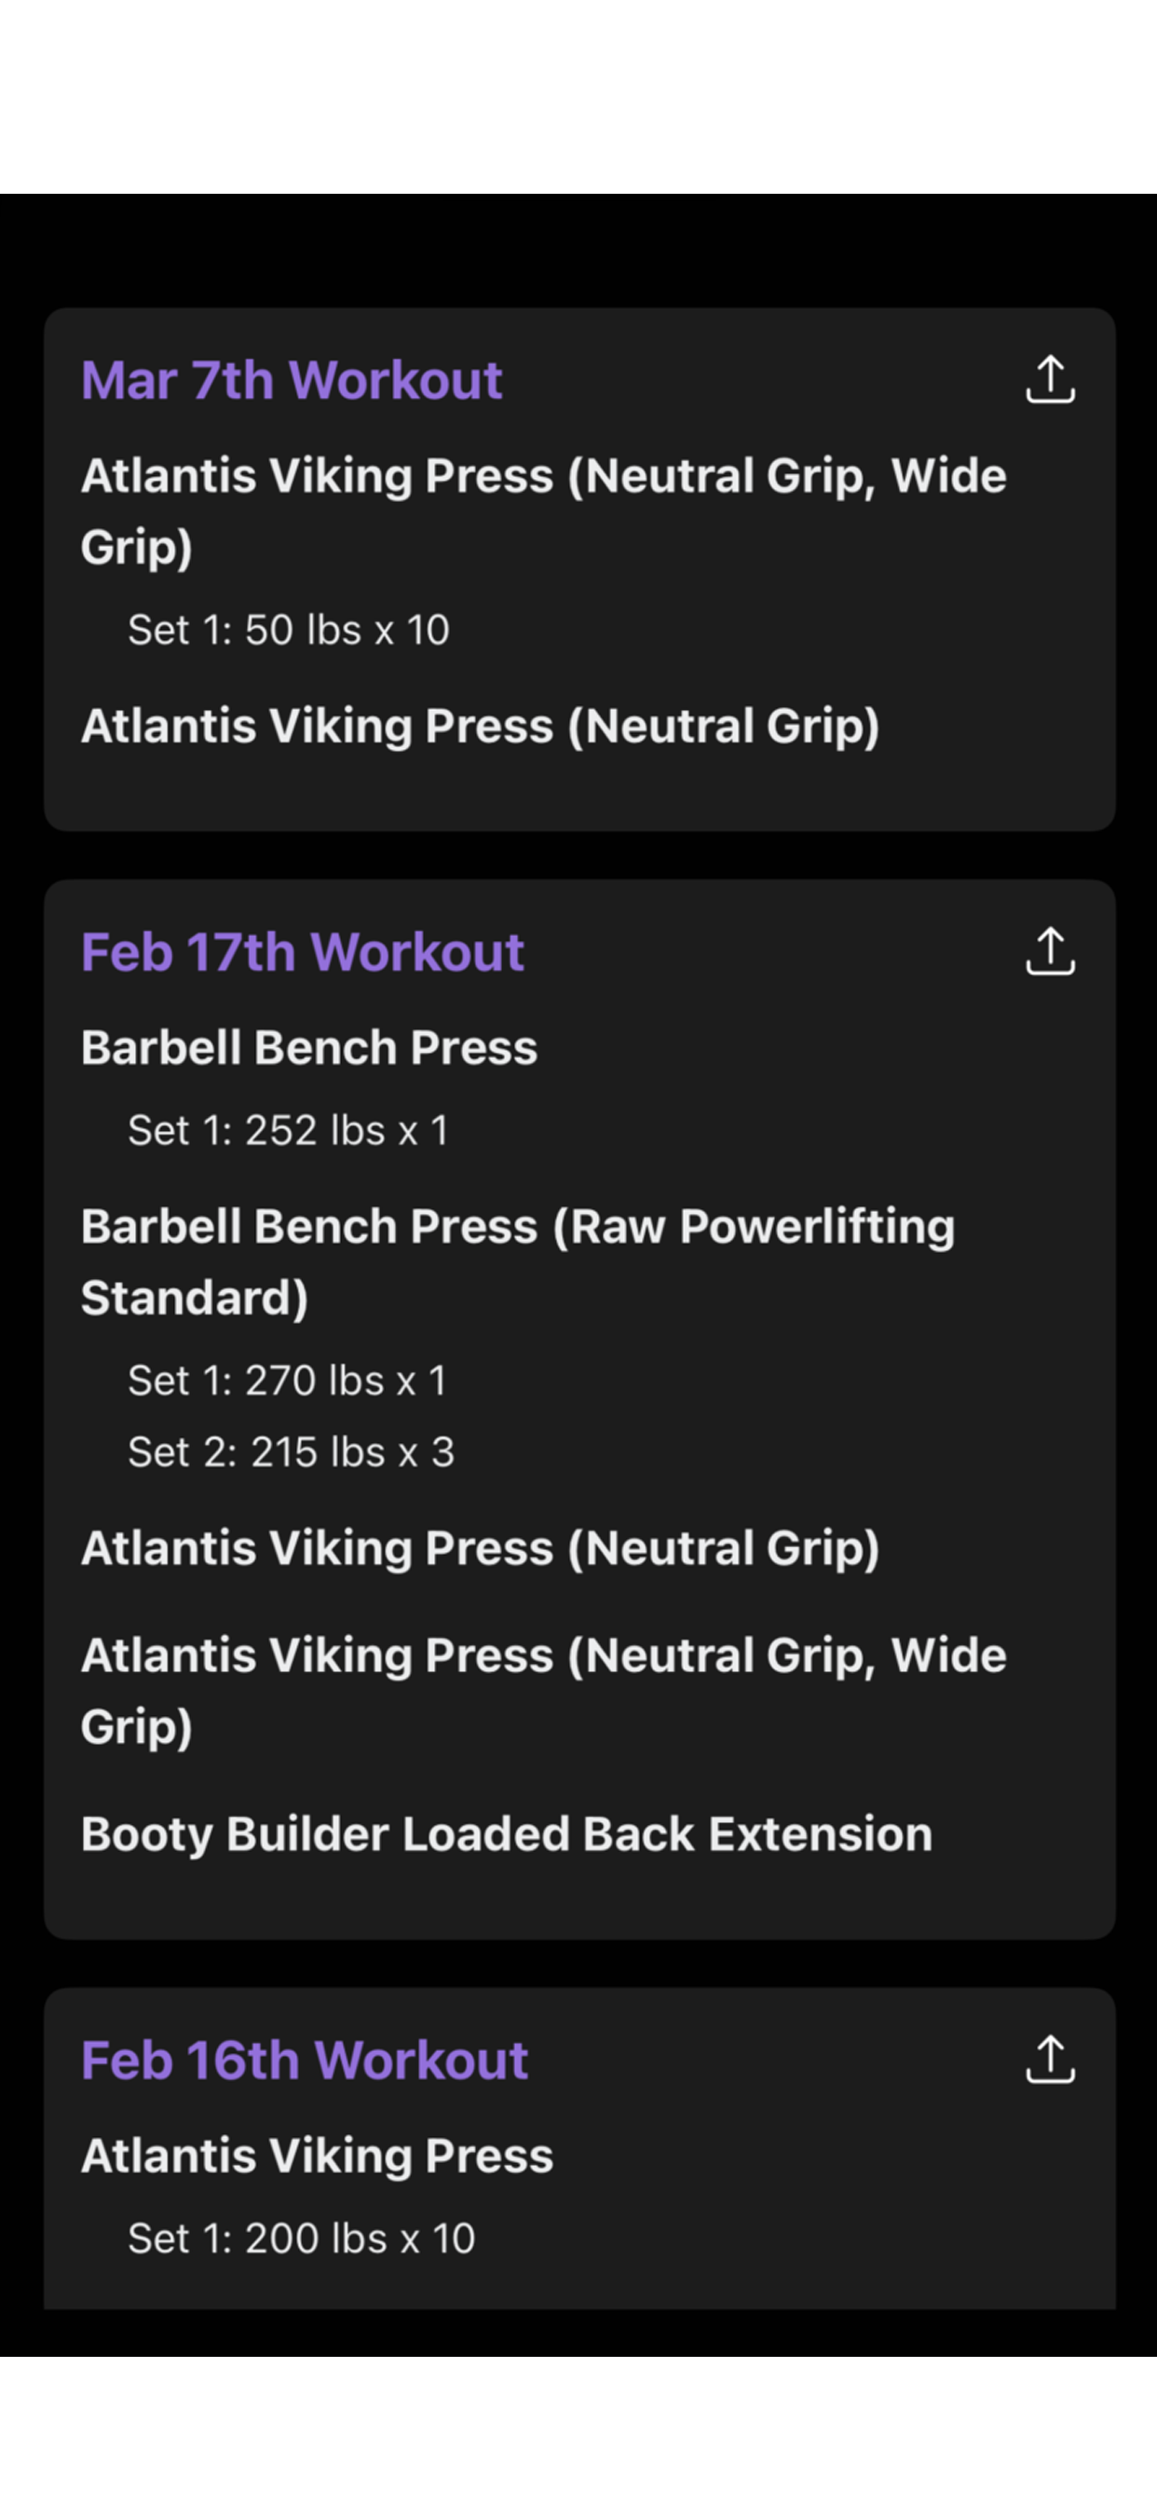Tap Set 1: 270 lbs x 1
1157x2504 pixels.
(x=287, y=1380)
